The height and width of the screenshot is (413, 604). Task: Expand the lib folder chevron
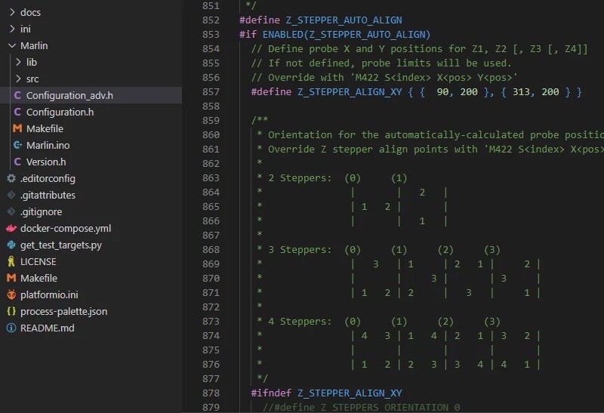[x=18, y=62]
